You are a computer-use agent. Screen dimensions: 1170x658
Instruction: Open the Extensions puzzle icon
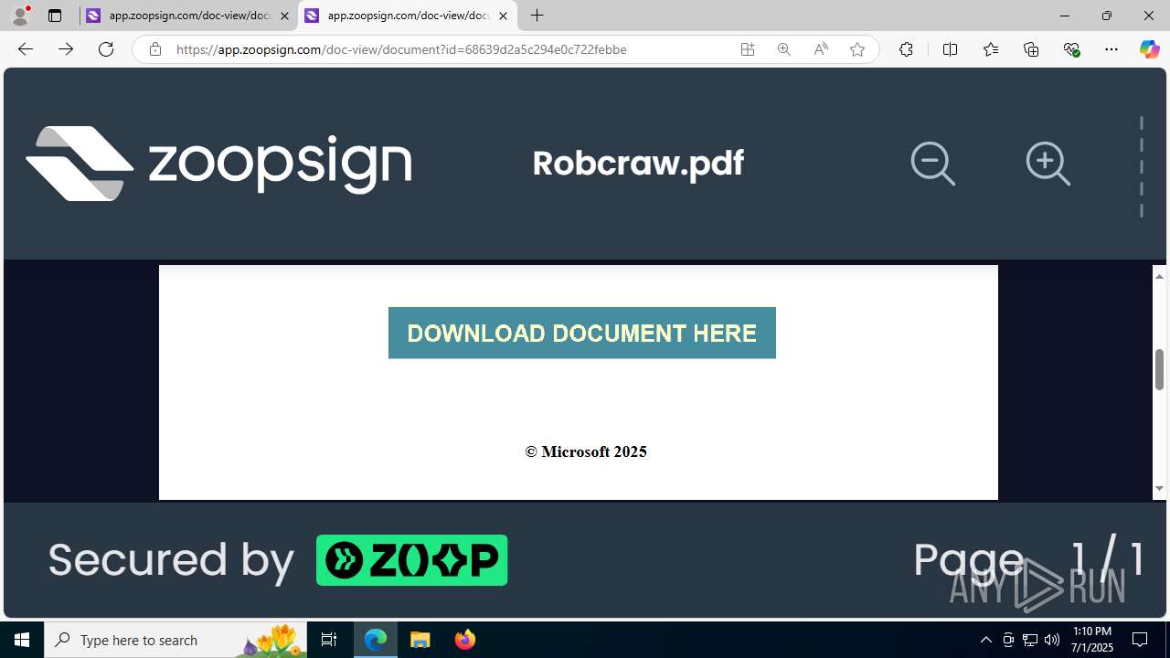906,49
